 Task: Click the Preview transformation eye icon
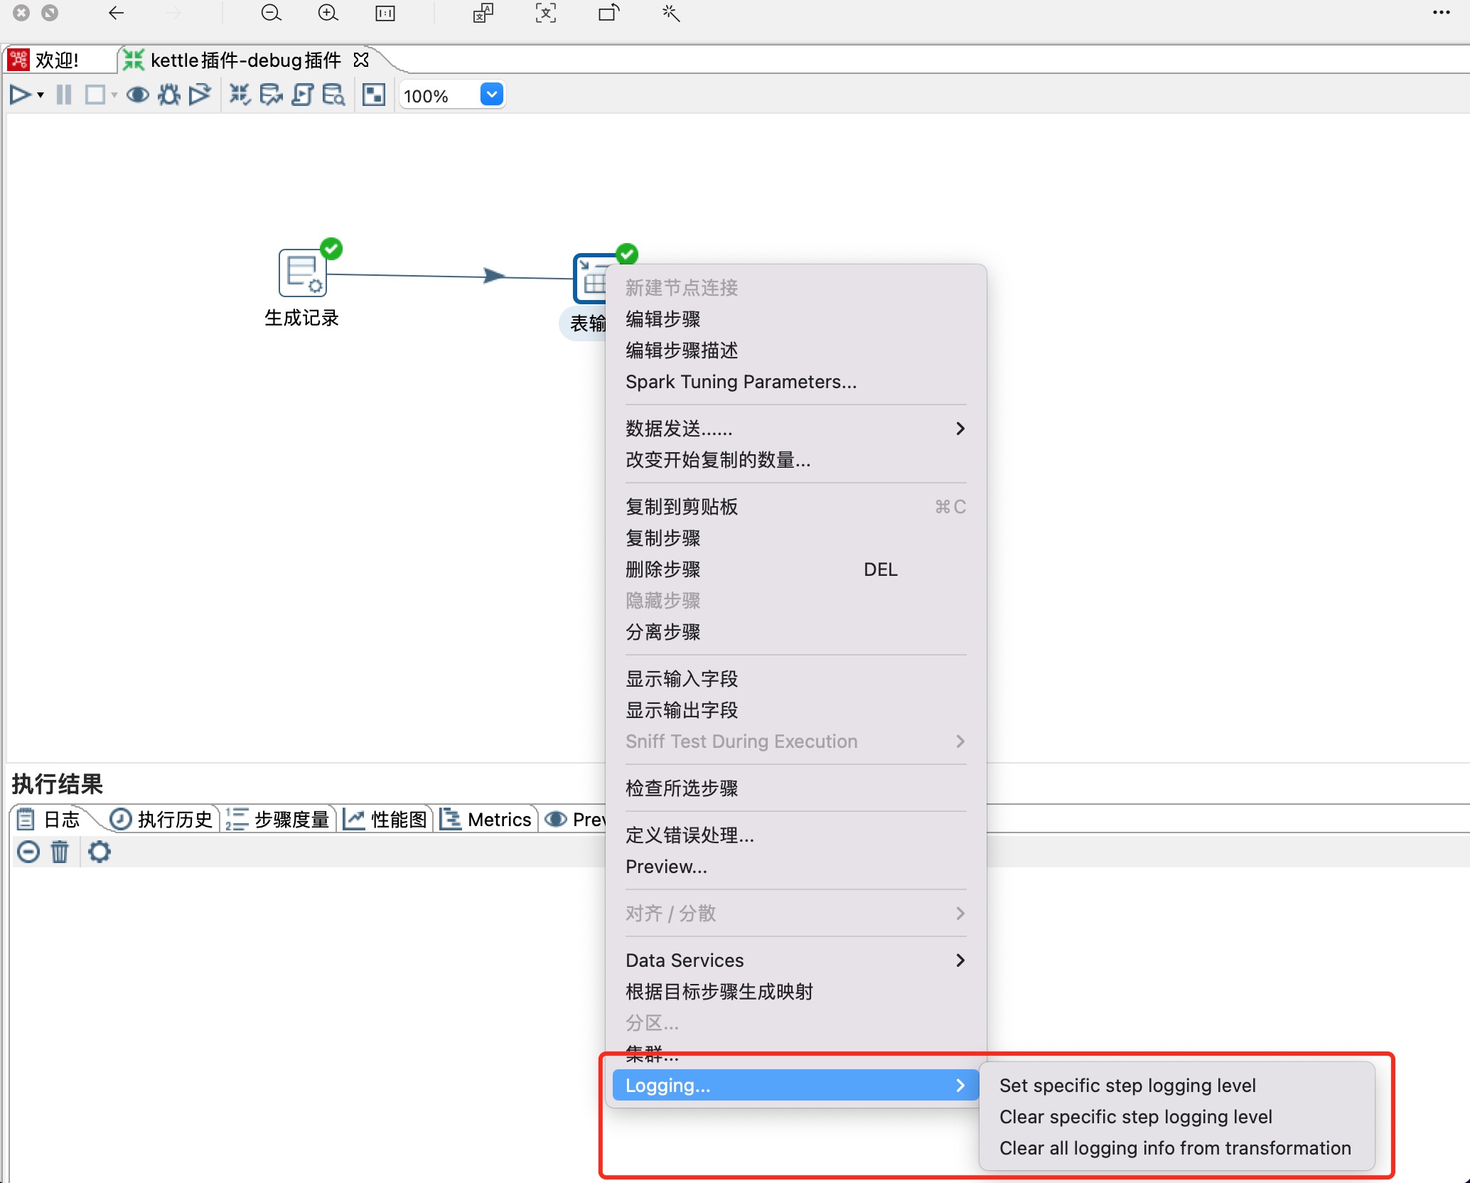tap(137, 95)
